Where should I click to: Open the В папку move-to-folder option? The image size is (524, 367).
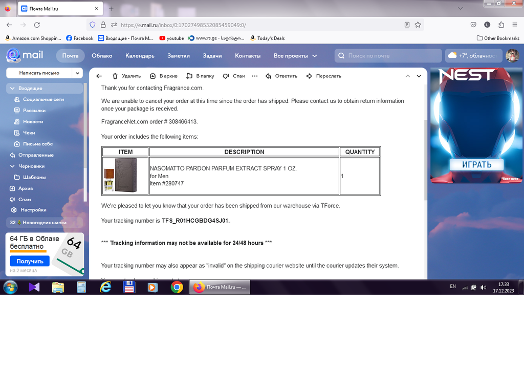click(200, 76)
